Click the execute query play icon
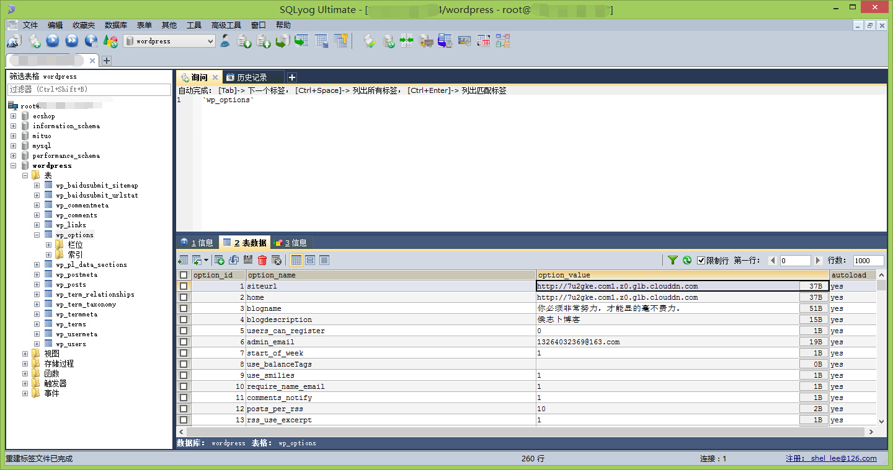Screen dimensions: 893x470 53,41
